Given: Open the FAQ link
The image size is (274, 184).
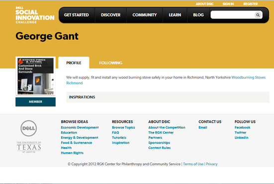Looking at the screenshot, I should click(115, 132).
